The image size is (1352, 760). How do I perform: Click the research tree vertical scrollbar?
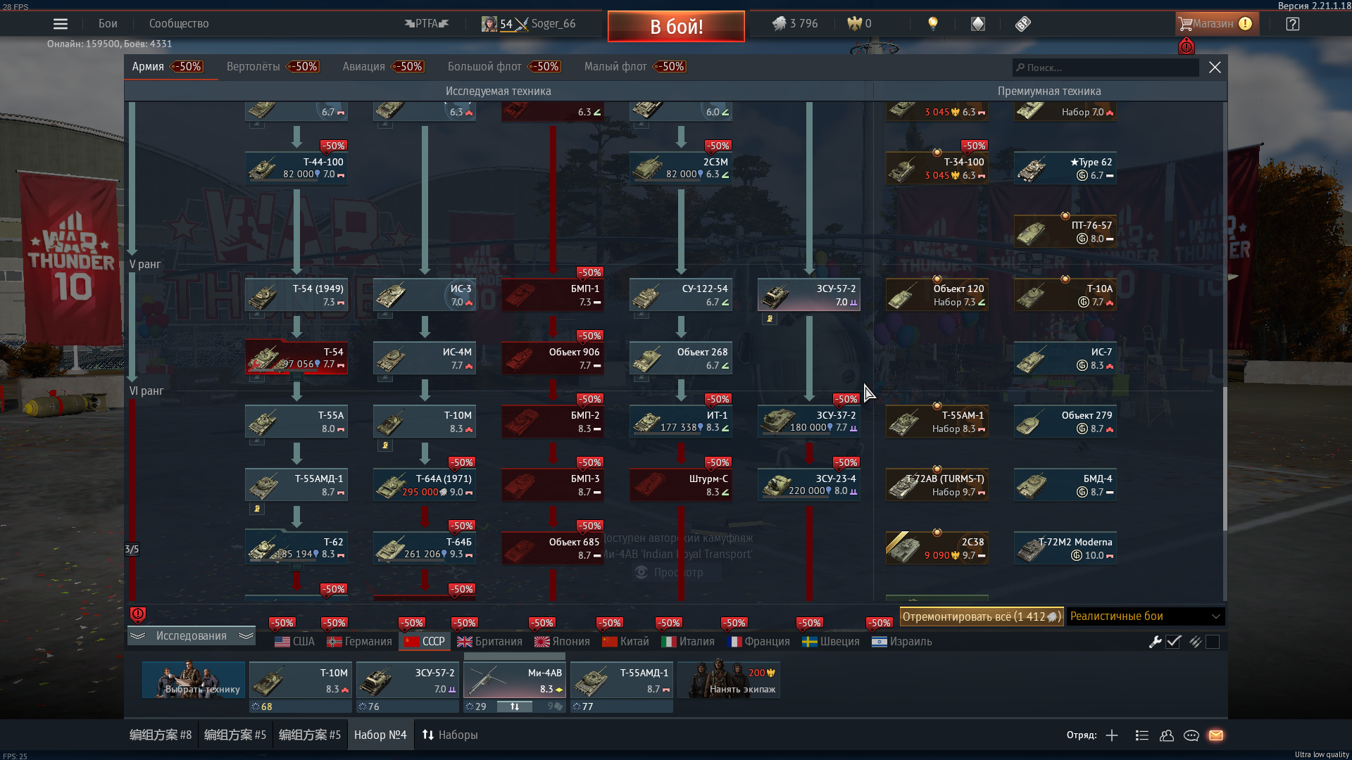pyautogui.click(x=1225, y=457)
